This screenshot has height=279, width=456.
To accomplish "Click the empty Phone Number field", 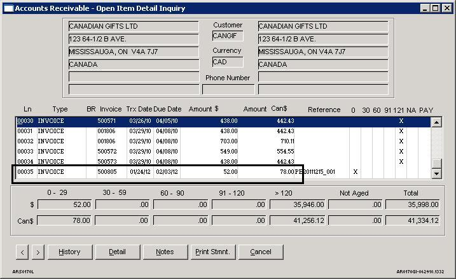I will [x=228, y=89].
